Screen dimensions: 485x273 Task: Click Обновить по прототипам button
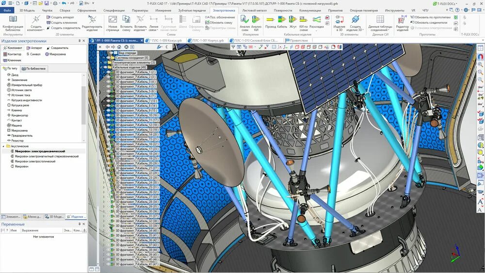431,17
